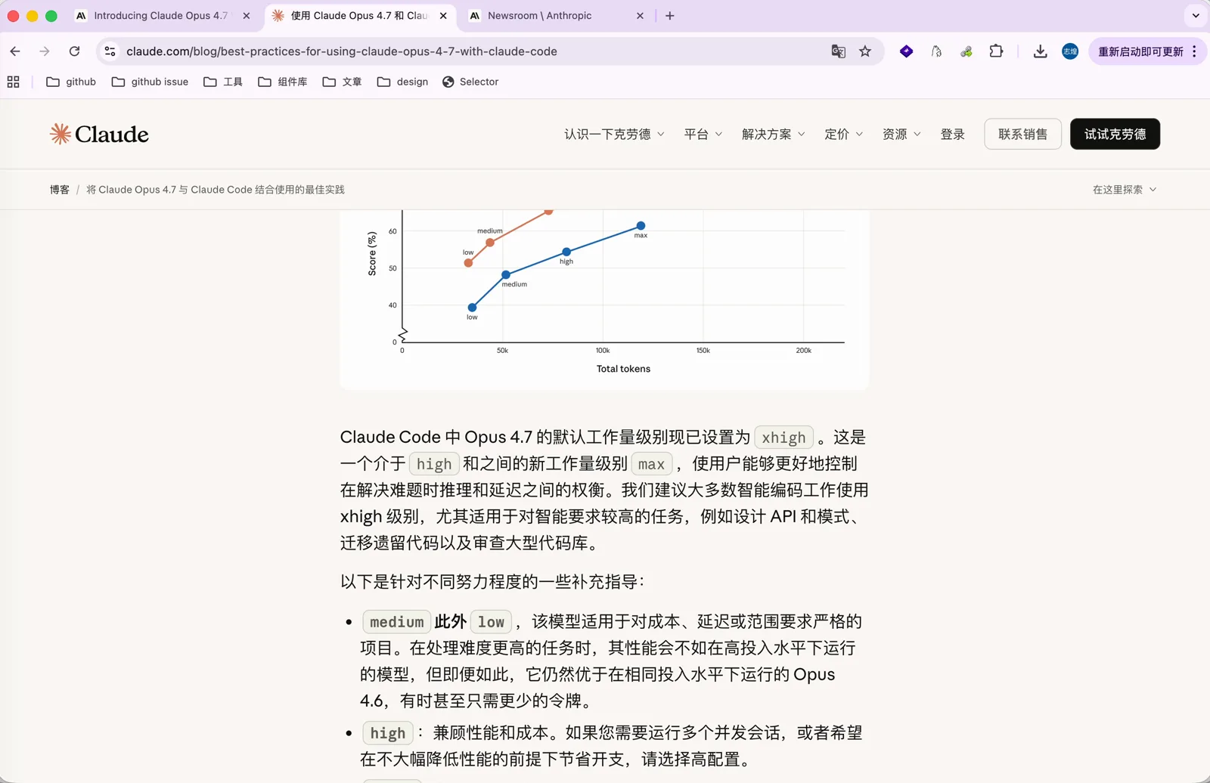The height and width of the screenshot is (783, 1210).
Task: Open the 在这里探索 dropdown
Action: pos(1125,190)
